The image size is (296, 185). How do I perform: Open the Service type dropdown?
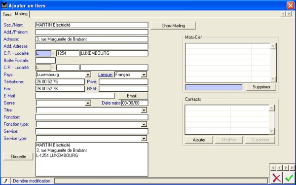pos(144,138)
